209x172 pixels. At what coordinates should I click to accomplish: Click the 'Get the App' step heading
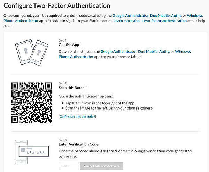click(x=69, y=45)
